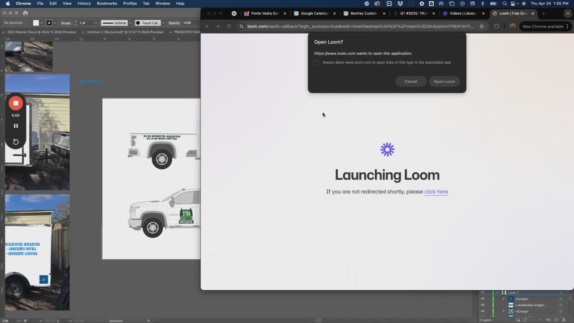This screenshot has width=574, height=323.
Task: Open Apple menu
Action: 7,4
